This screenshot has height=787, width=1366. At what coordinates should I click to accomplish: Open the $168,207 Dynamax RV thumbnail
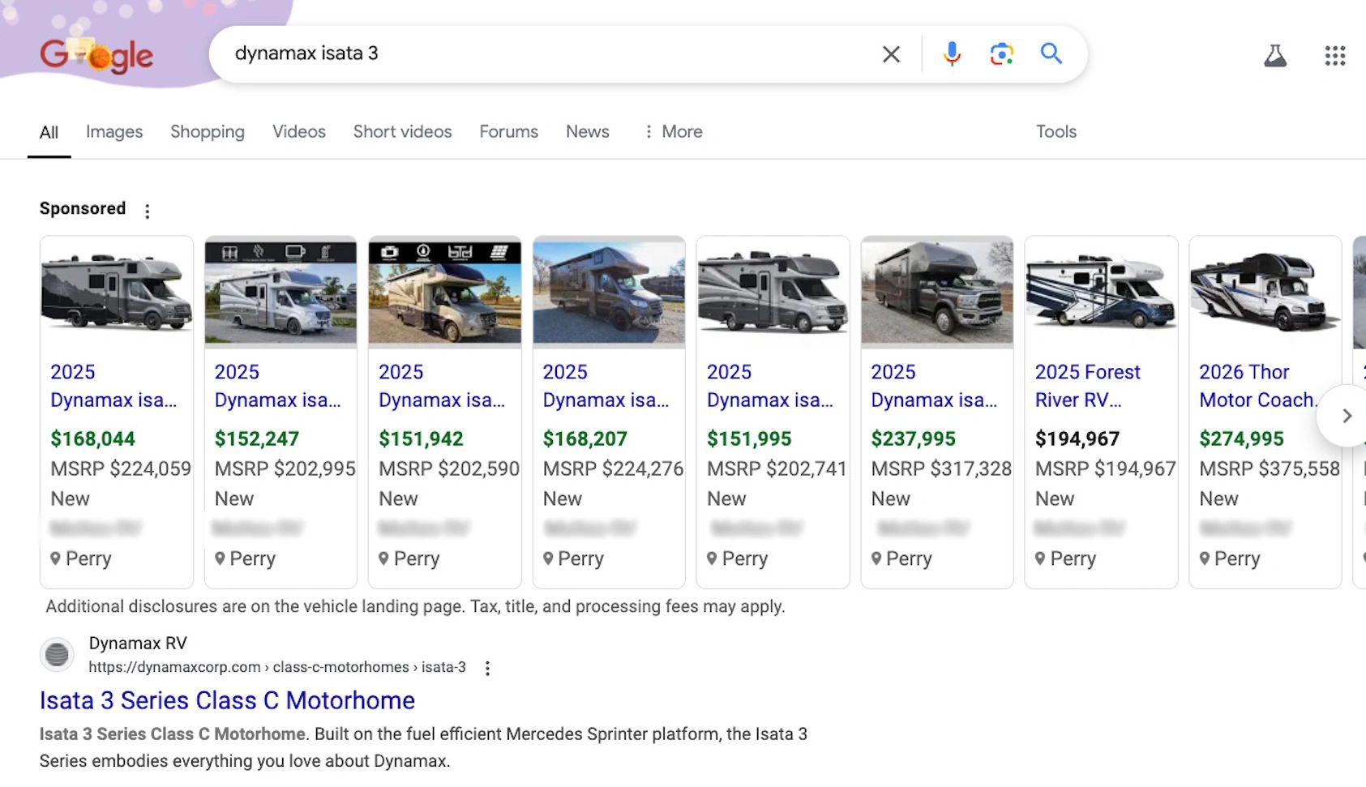[609, 293]
